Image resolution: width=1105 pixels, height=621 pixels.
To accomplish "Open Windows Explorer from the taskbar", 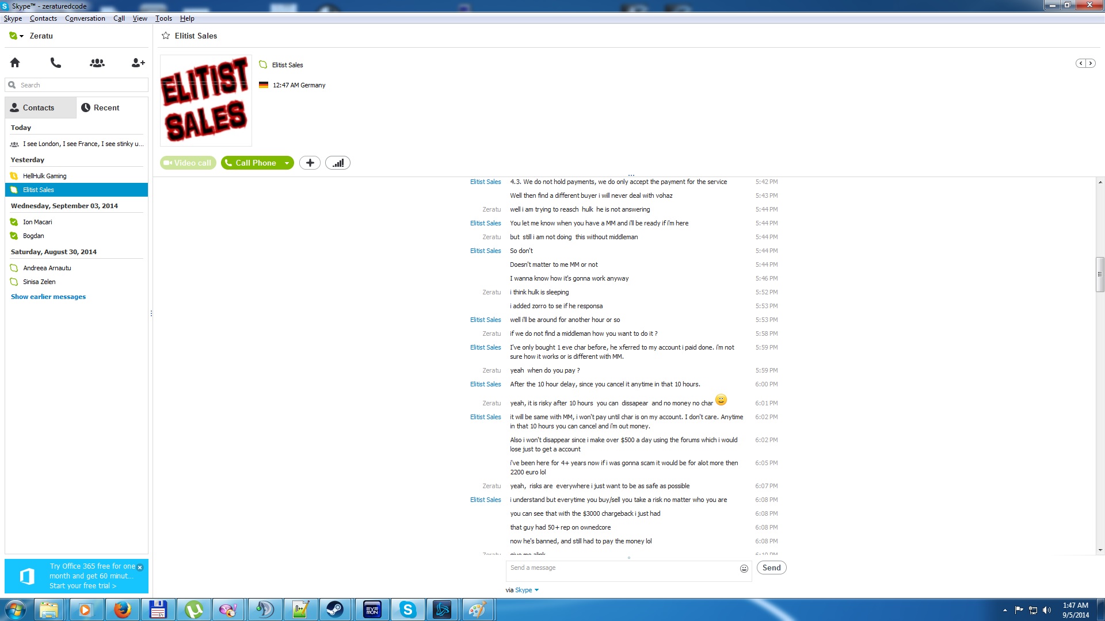I will coord(49,609).
